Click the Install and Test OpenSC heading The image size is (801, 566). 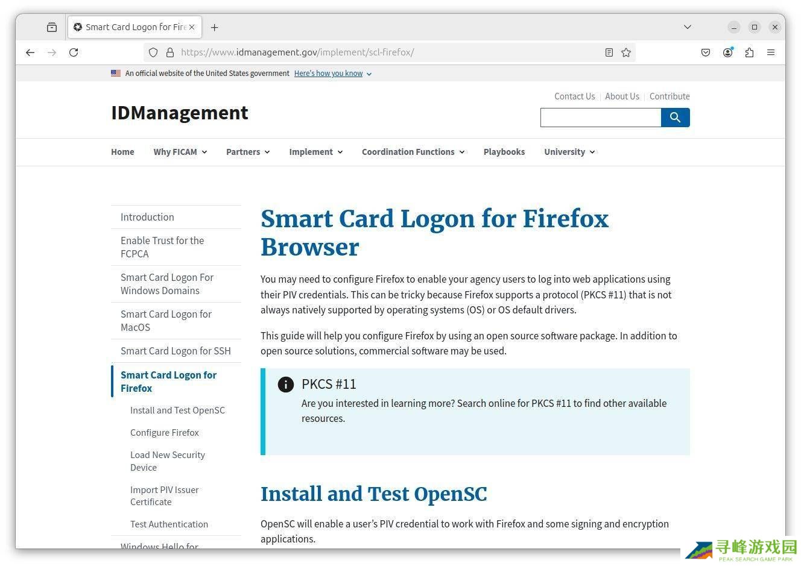374,494
